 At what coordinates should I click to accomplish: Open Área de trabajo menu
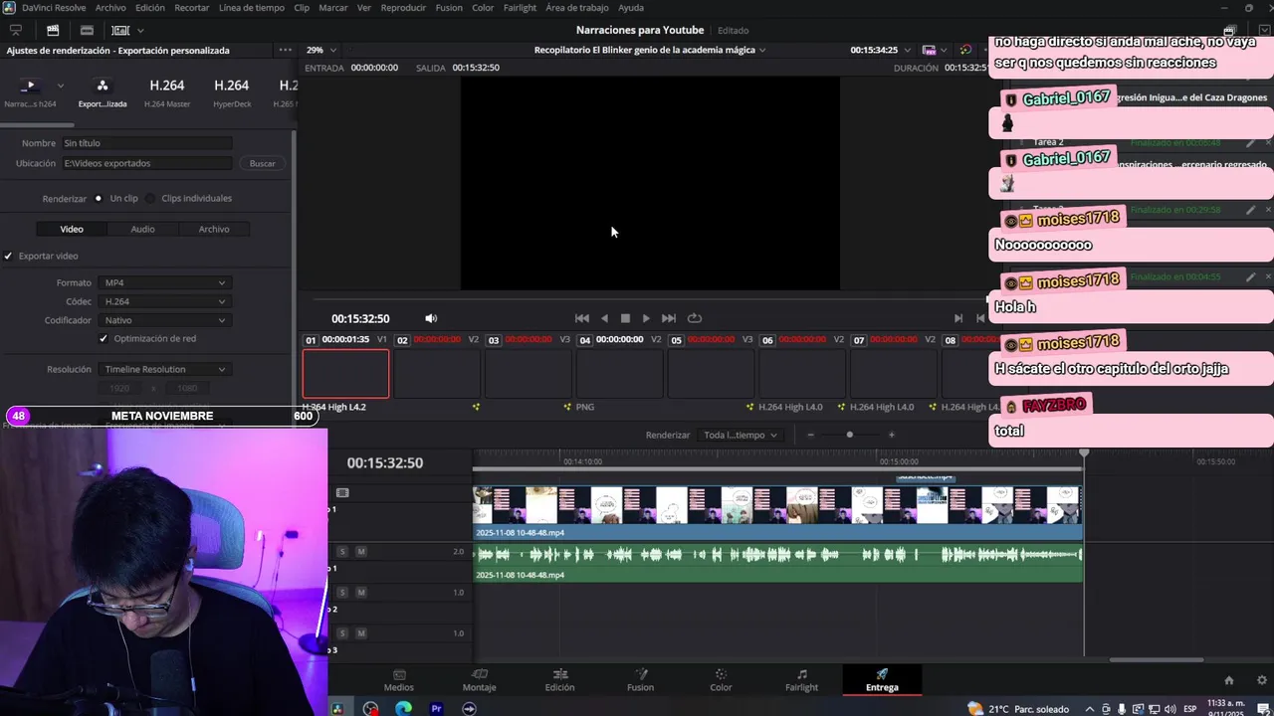click(576, 8)
